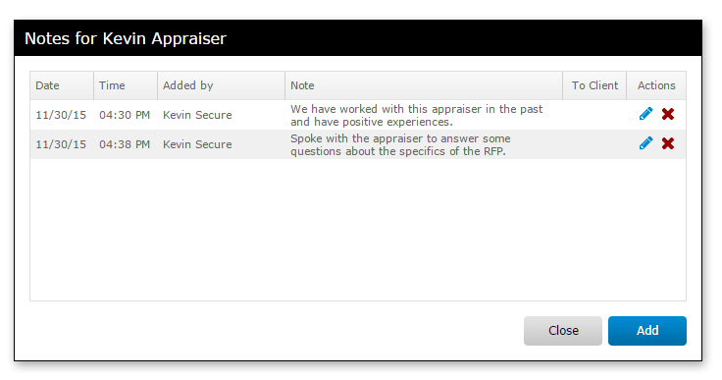The image size is (722, 380).
Task: Select Kevin Secure in the second row
Action: tap(197, 144)
